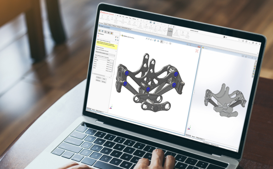This screenshot has height=169, width=273.
Task: Switch to the Markup ribbon tab
Action: click(114, 26)
